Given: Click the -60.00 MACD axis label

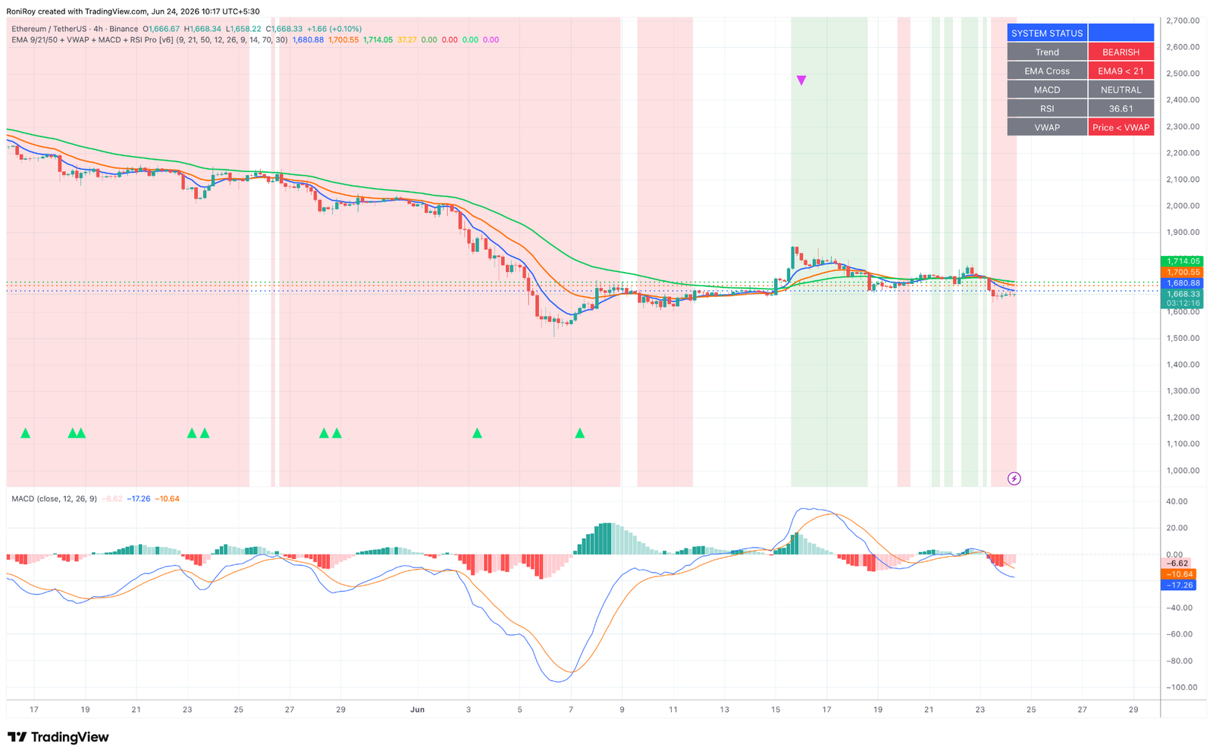Looking at the screenshot, I should pyautogui.click(x=1178, y=634).
